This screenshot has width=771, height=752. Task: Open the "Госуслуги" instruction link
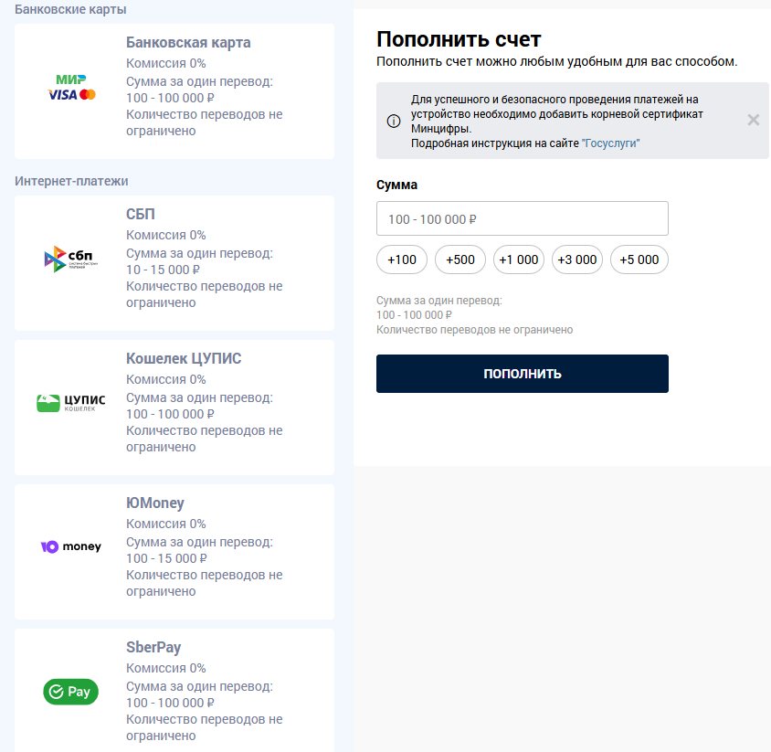click(610, 143)
